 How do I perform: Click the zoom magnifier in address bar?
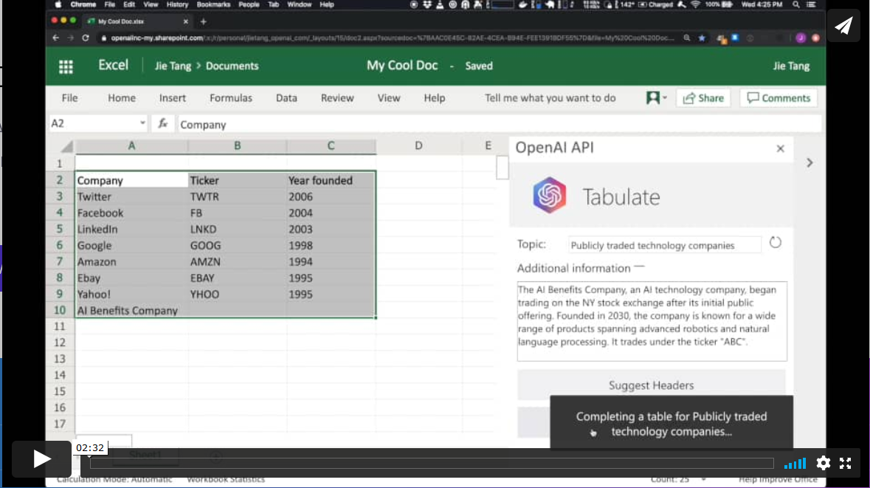[x=687, y=38]
